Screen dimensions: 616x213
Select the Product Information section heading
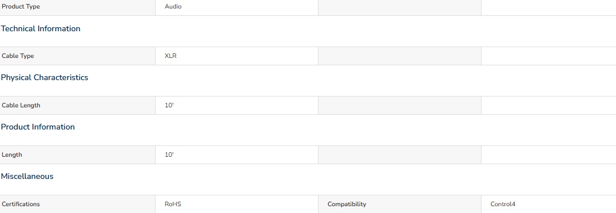[x=38, y=127]
